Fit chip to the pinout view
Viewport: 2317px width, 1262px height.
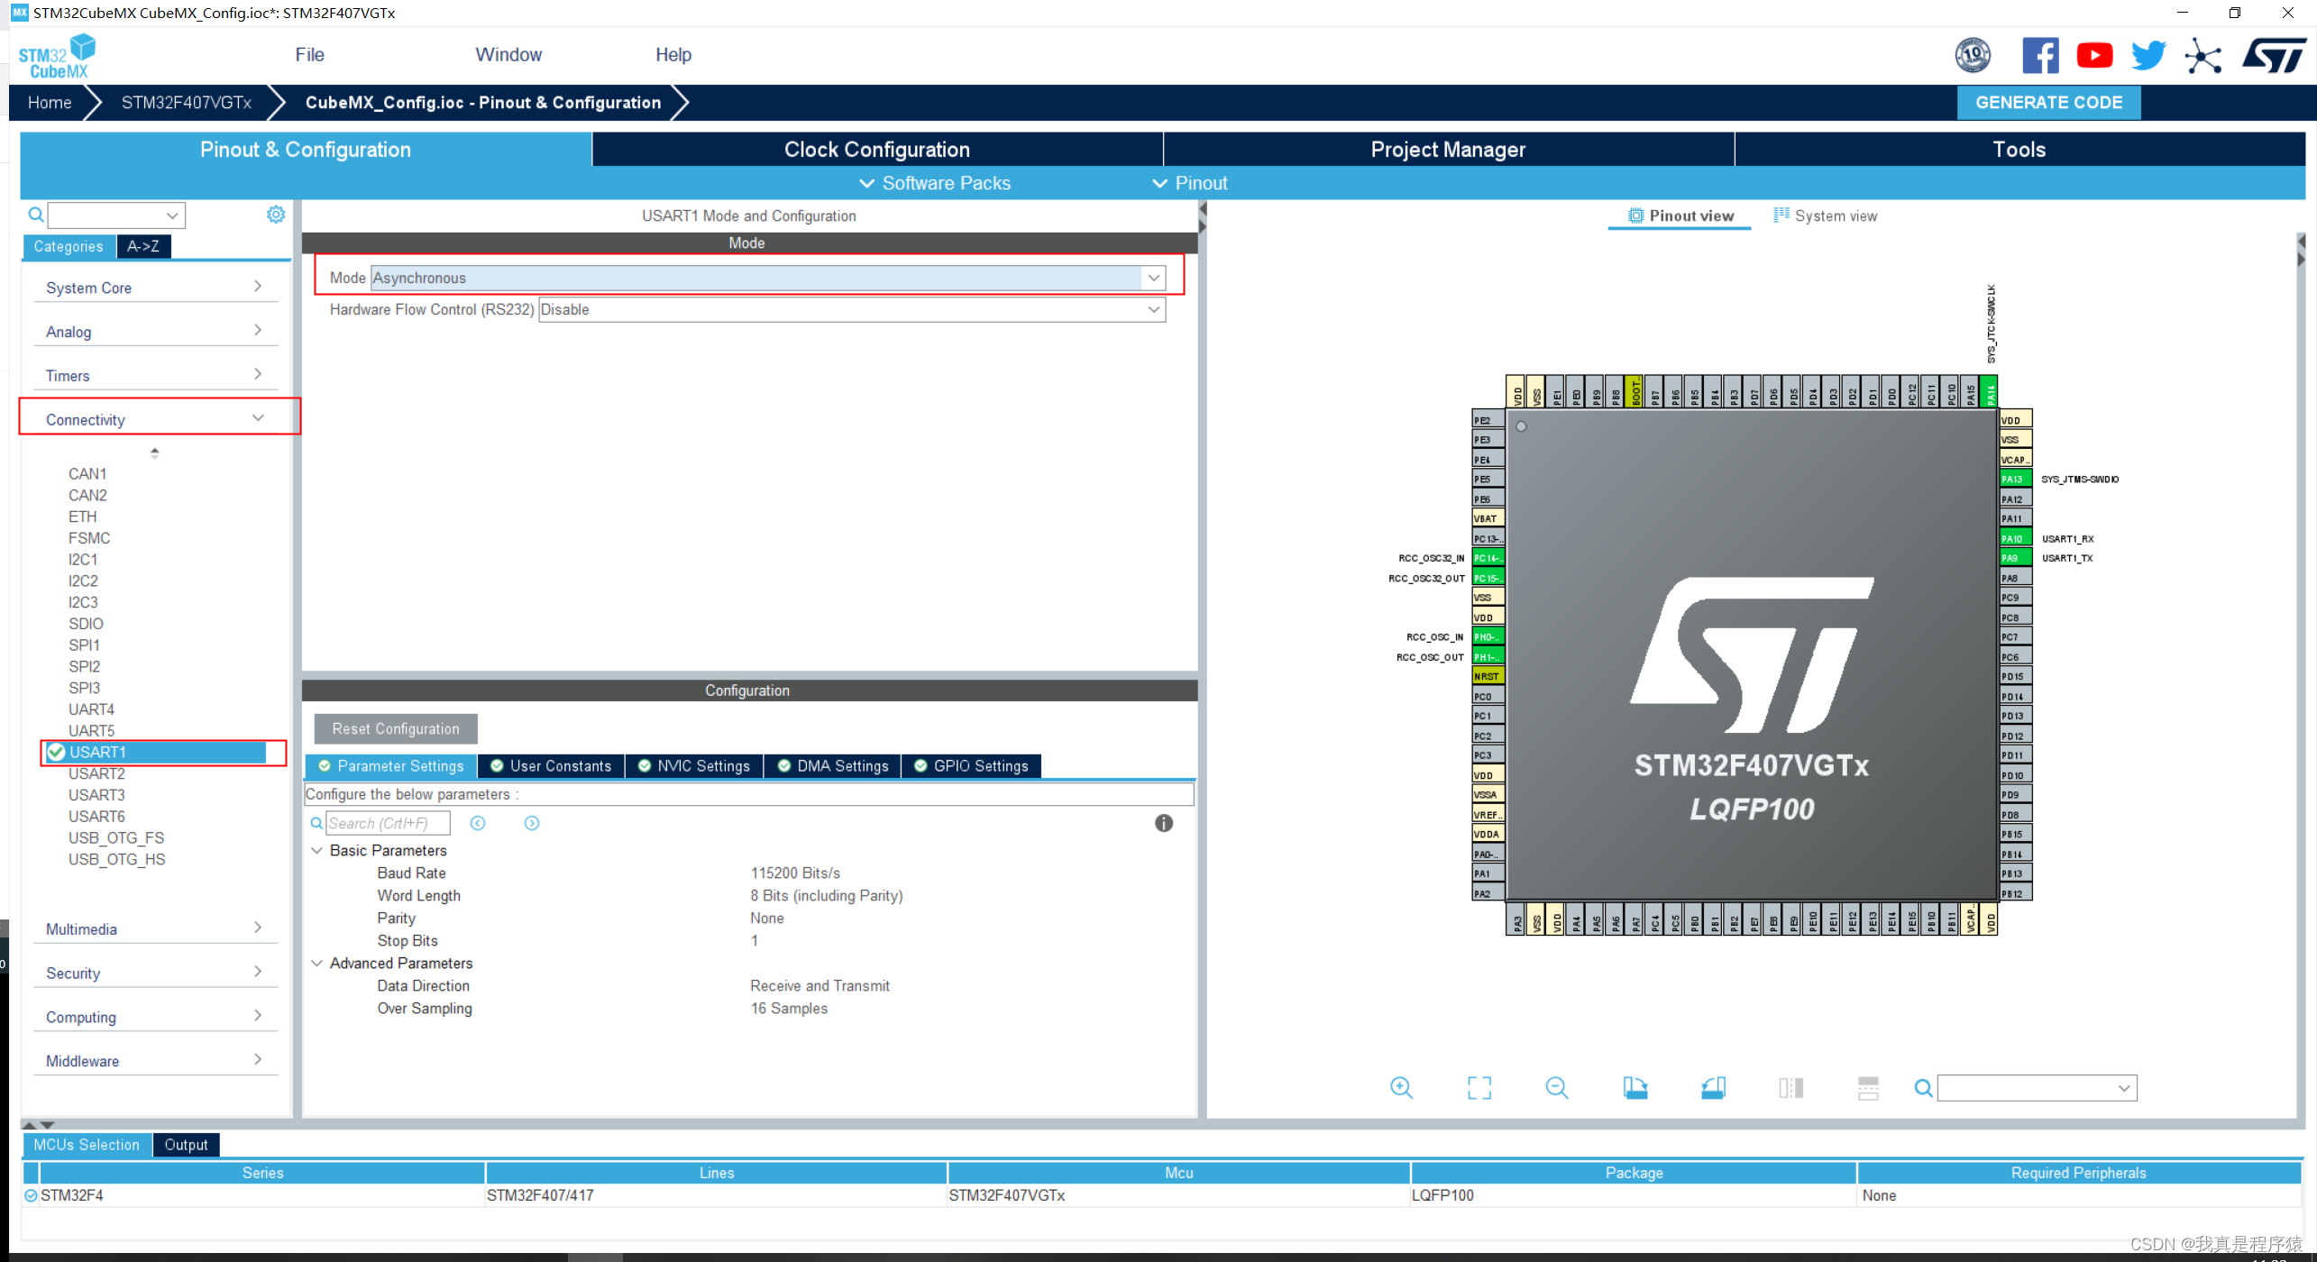[1479, 1088]
